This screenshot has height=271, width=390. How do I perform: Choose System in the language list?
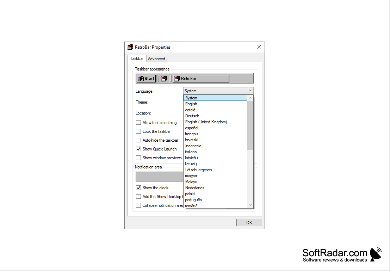[x=215, y=98]
